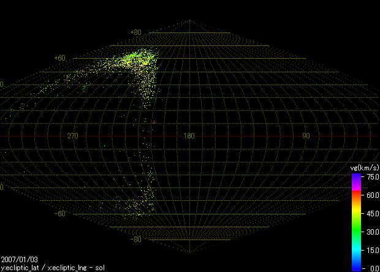The height and width of the screenshot is (272, 380).
Task: Select the 45.0 color scale value
Action: click(x=372, y=213)
